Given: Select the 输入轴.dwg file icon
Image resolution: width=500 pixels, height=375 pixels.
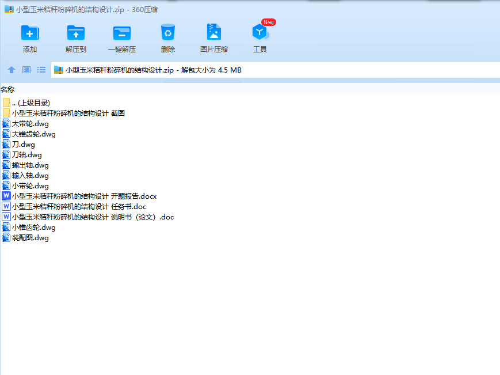Looking at the screenshot, I should click(6, 175).
